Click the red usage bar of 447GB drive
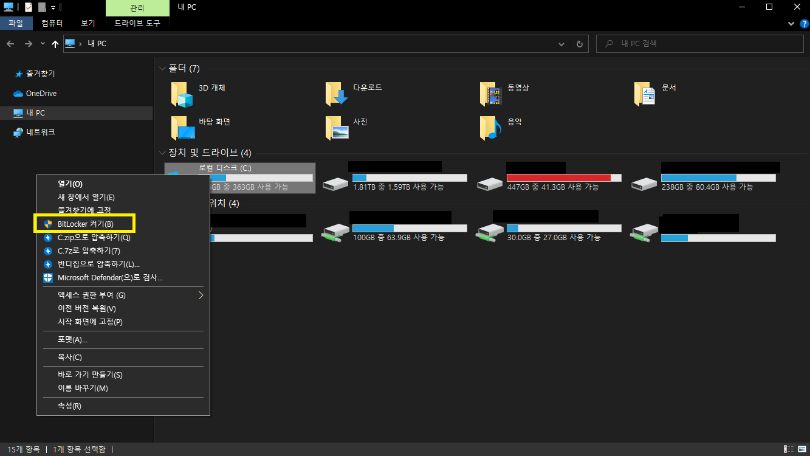This screenshot has height=456, width=810. [558, 178]
